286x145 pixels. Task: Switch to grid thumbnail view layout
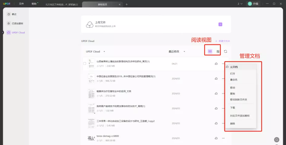pyautogui.click(x=218, y=52)
